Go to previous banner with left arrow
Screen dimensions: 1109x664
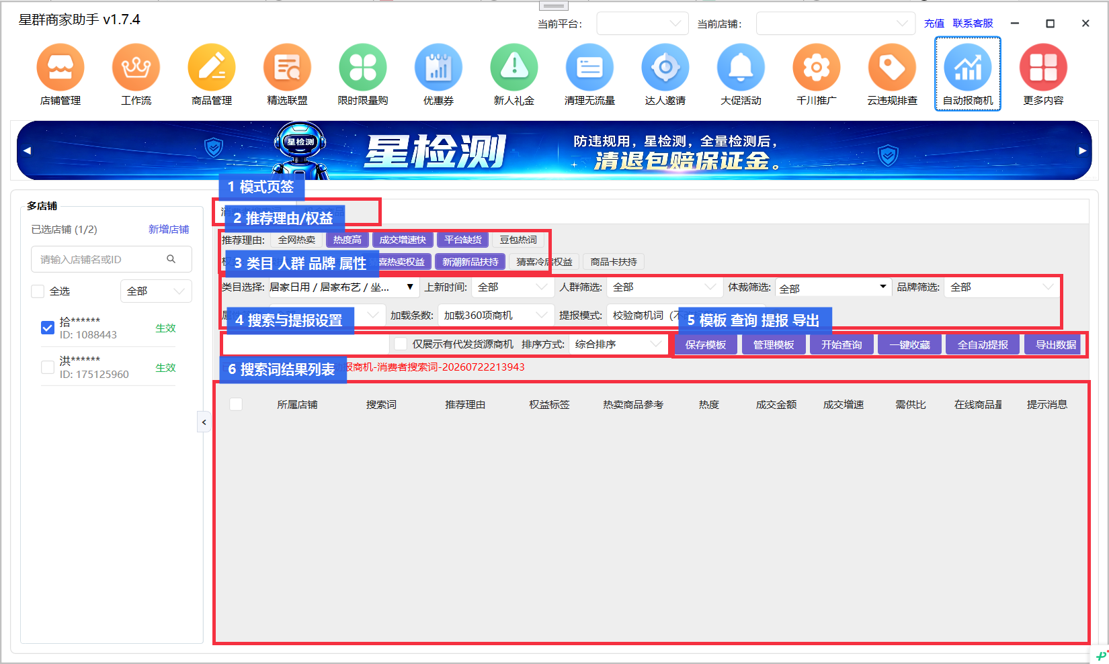[x=27, y=150]
